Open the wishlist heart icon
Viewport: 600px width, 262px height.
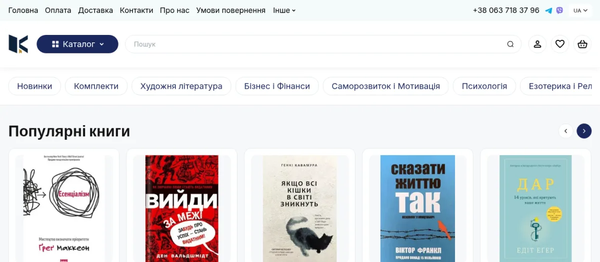[x=560, y=44]
